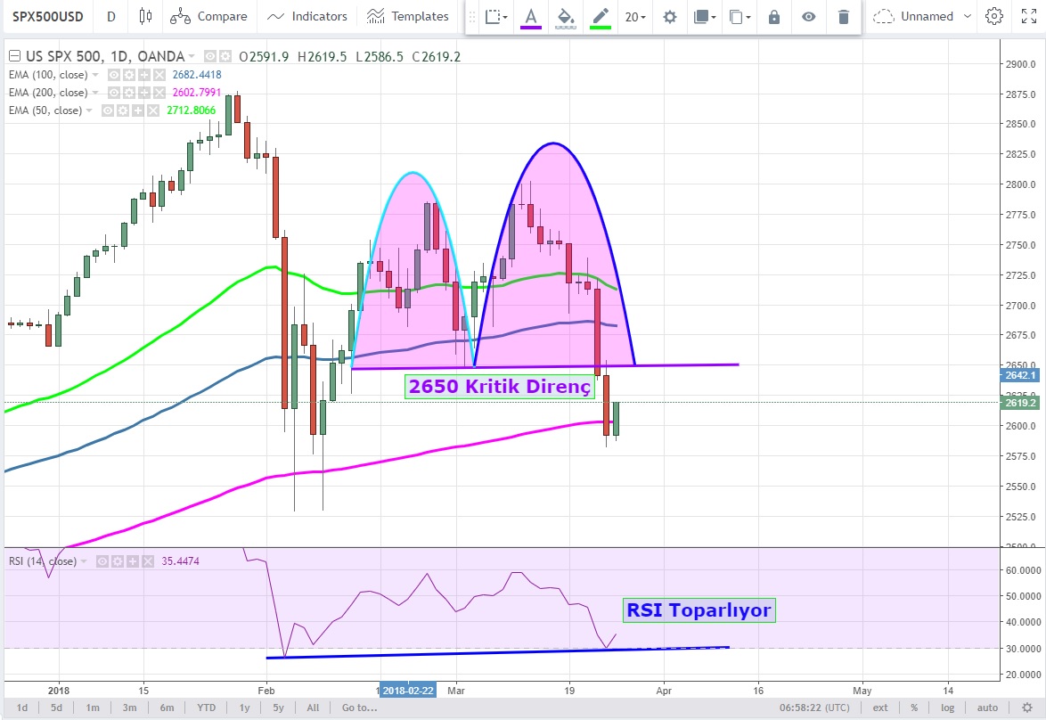The image size is (1046, 720).
Task: Click the chart properties gear at top right
Action: (994, 16)
